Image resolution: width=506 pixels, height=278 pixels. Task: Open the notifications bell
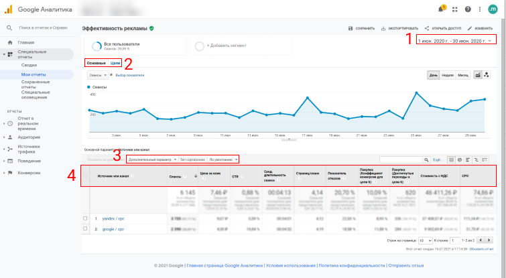coord(442,9)
